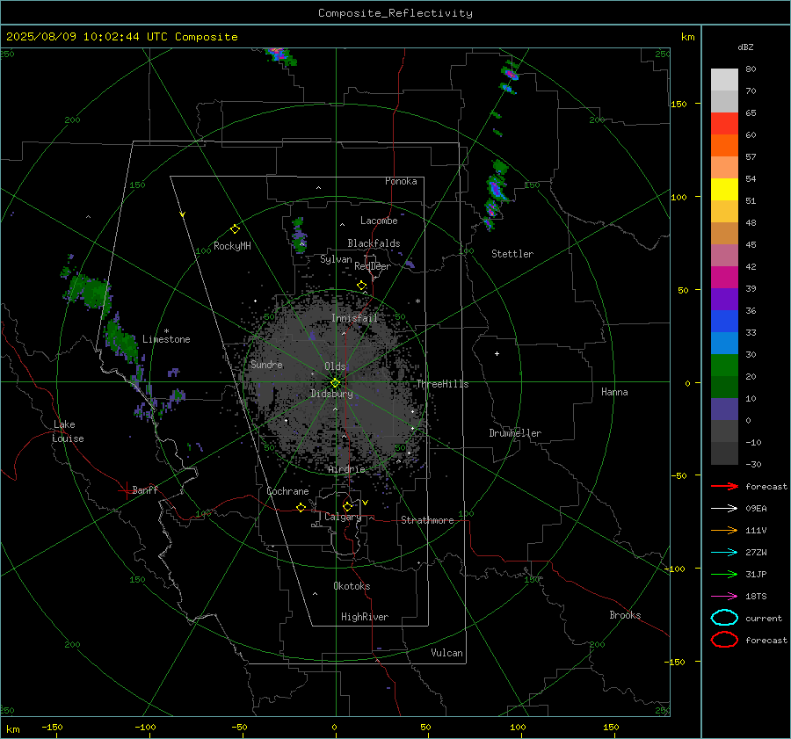Select the orange 57-60 dBZ color swatch
This screenshot has height=739, width=791.
pyautogui.click(x=724, y=146)
